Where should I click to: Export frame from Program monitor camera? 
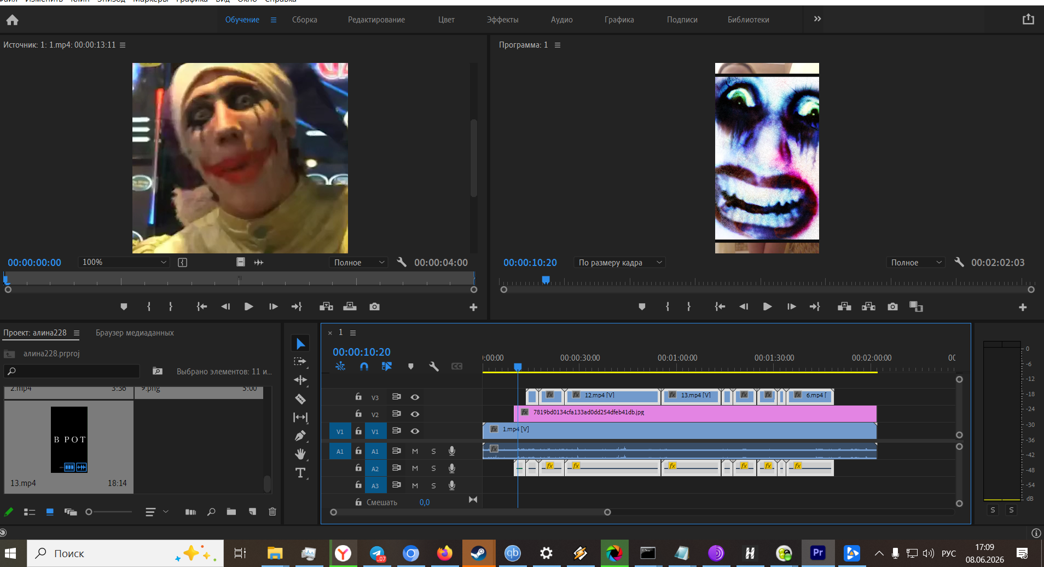[x=892, y=306]
